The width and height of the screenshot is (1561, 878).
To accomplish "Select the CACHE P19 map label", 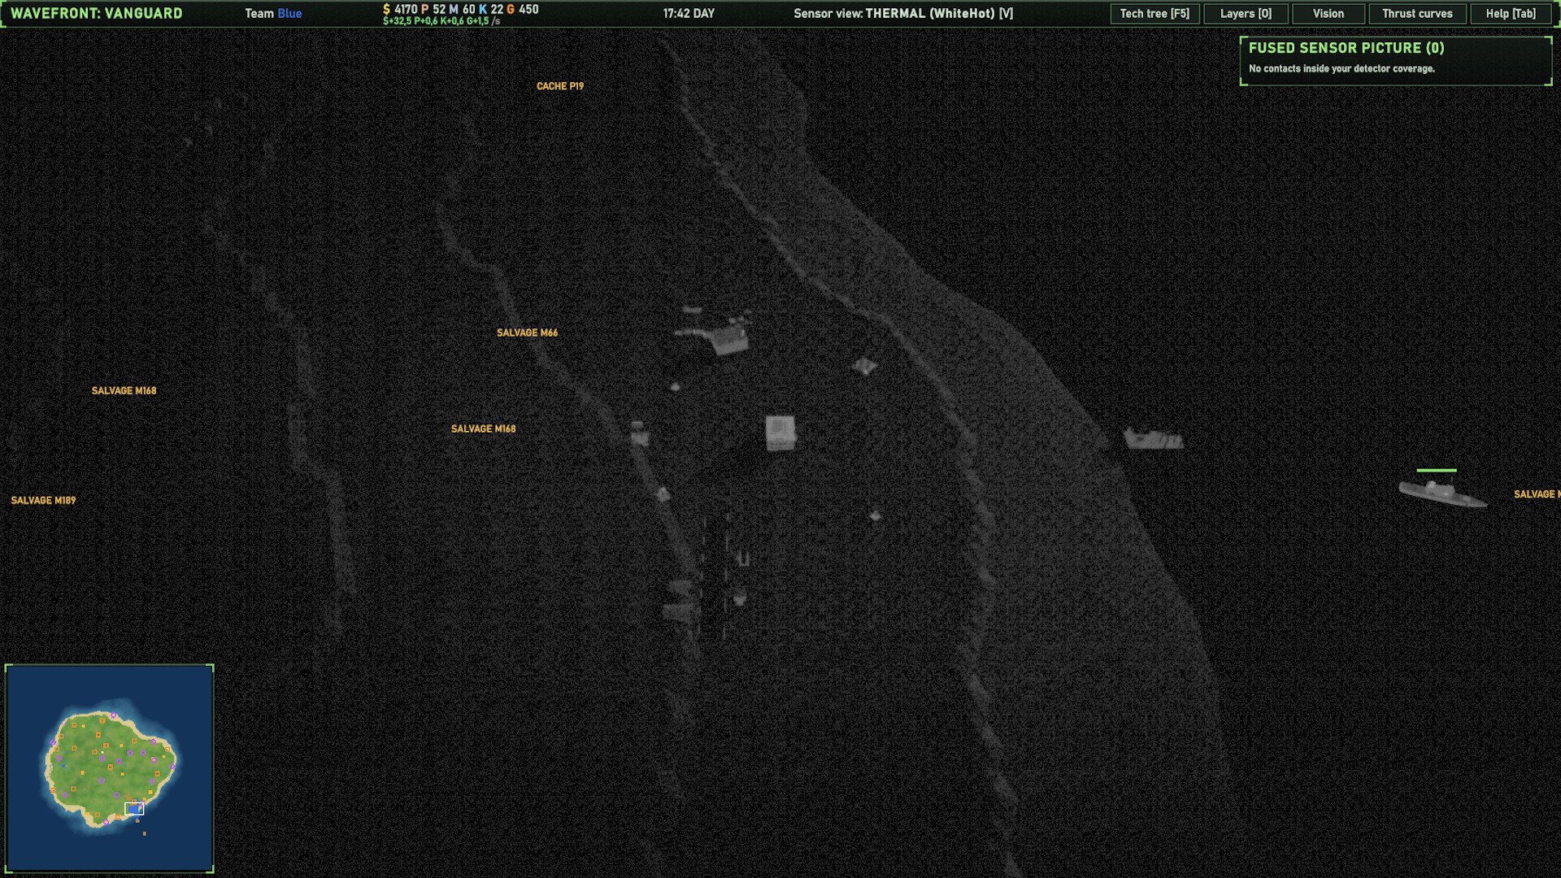I will pyautogui.click(x=560, y=86).
